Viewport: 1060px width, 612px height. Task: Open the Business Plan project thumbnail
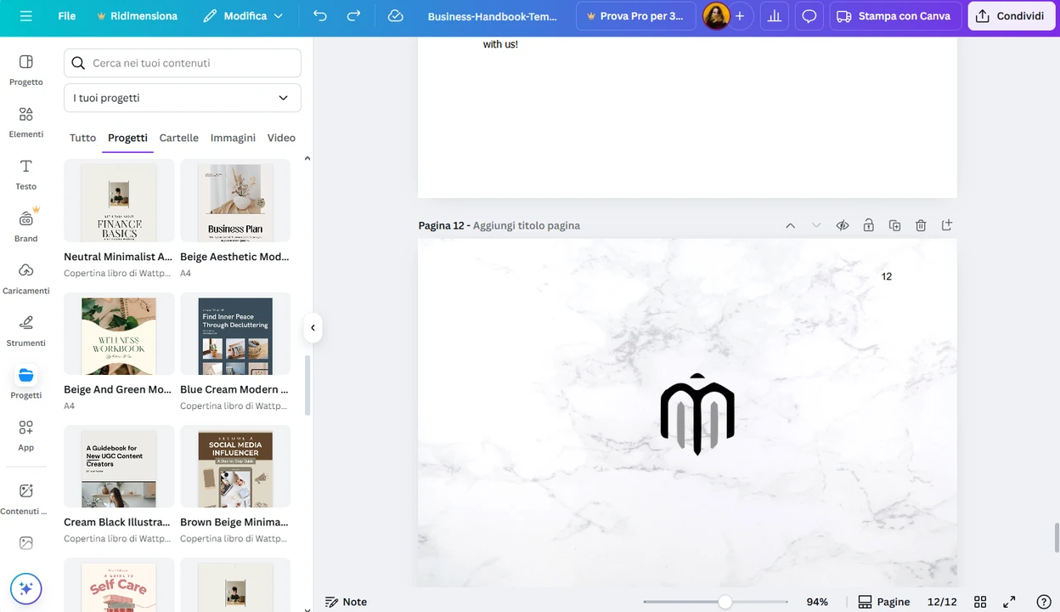[235, 201]
